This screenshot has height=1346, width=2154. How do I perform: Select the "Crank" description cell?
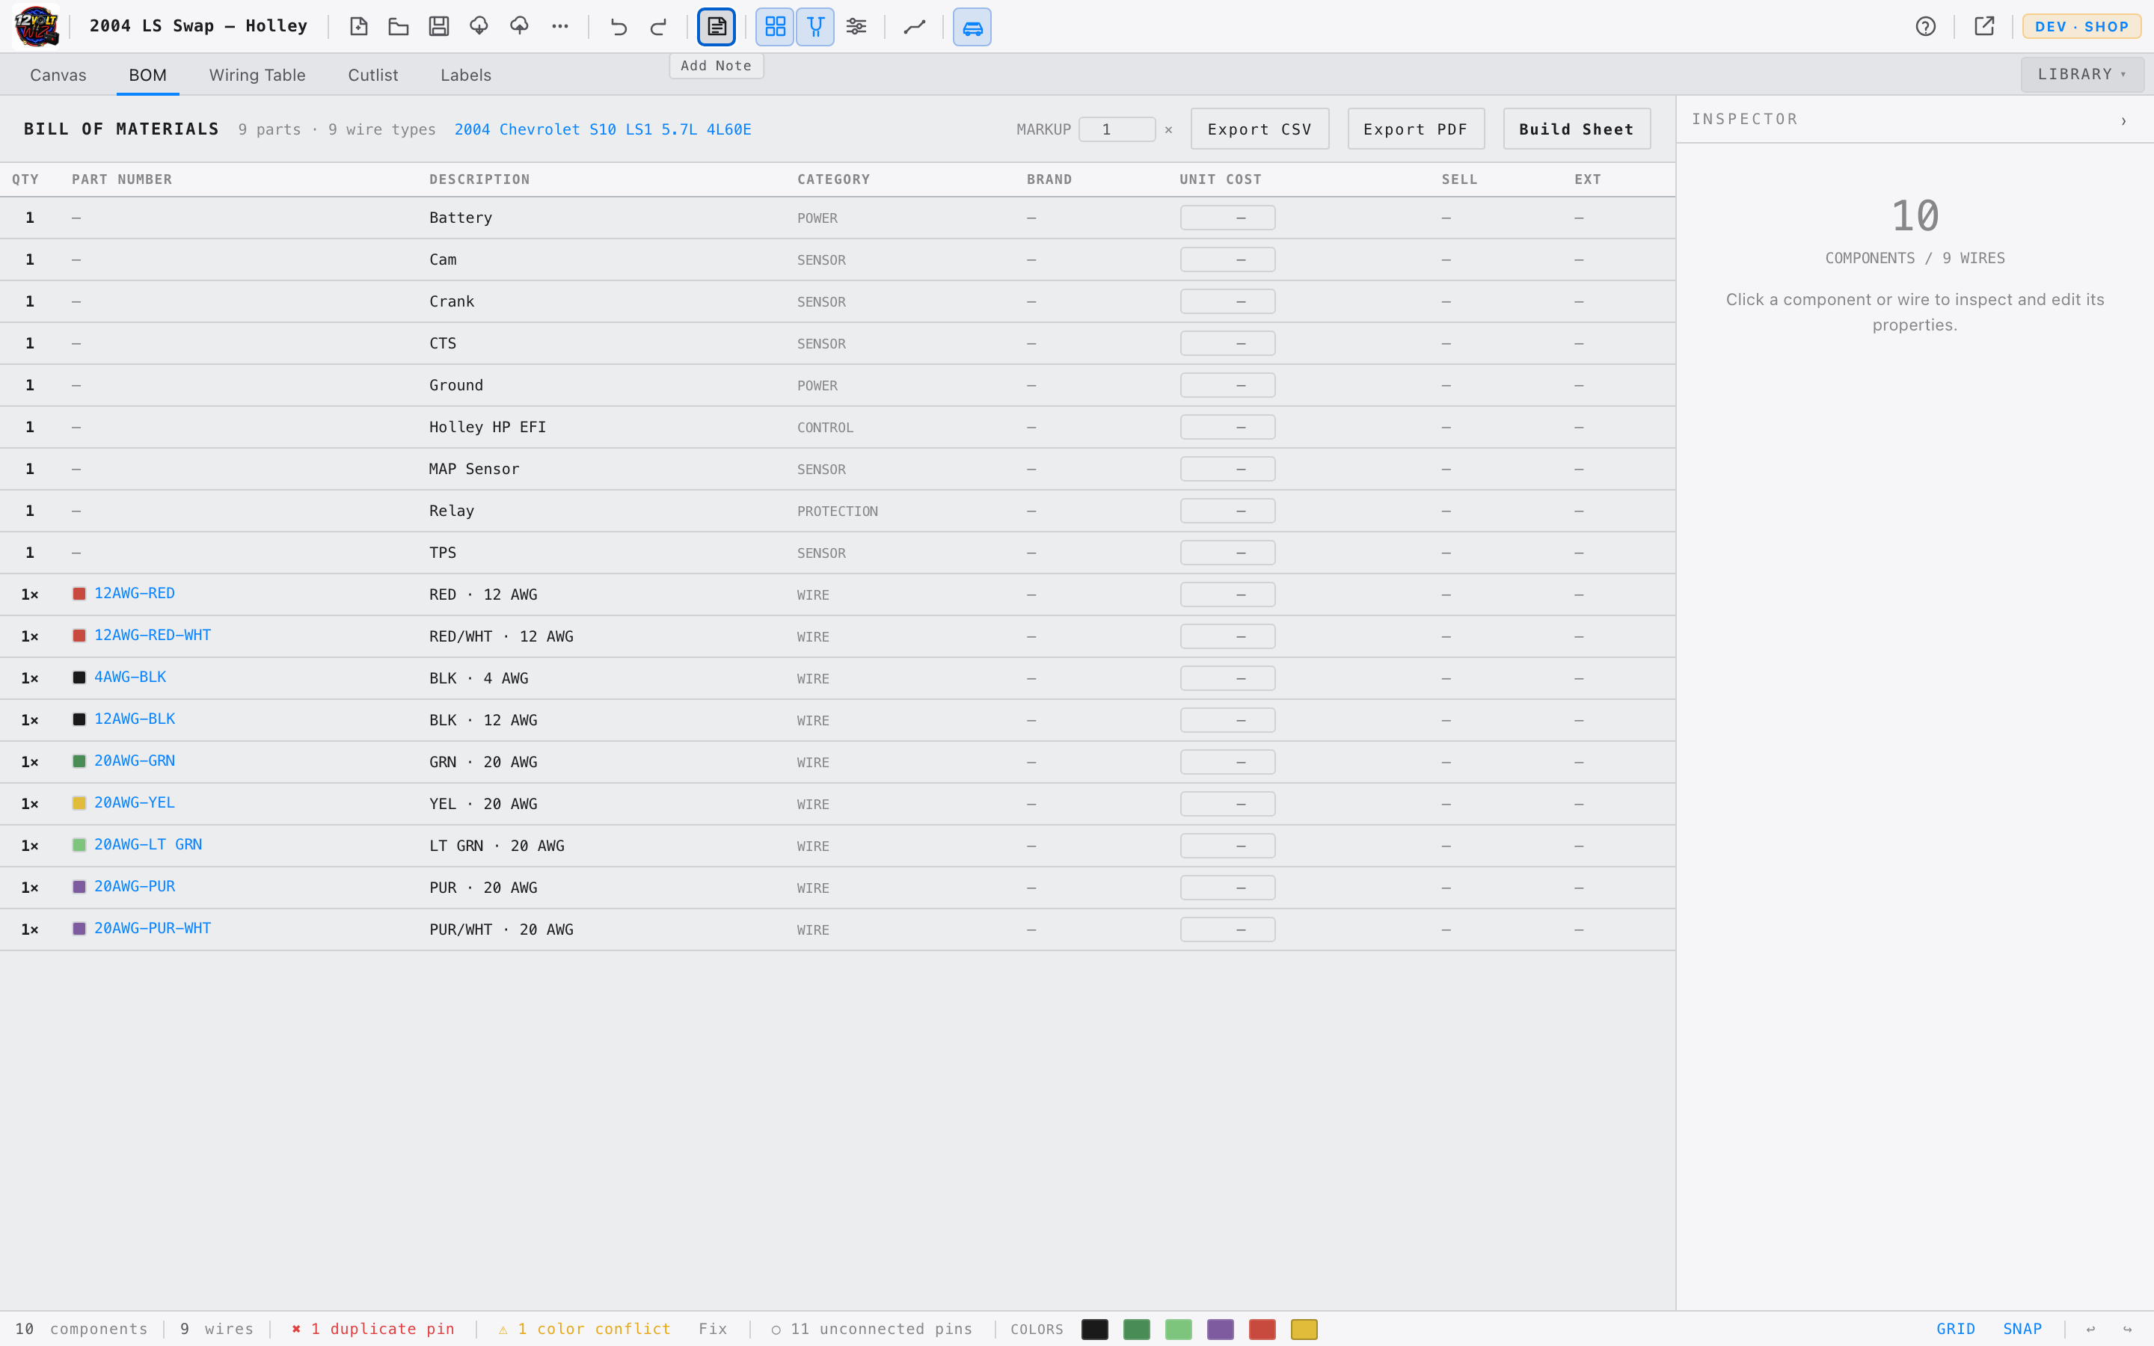tap(451, 302)
